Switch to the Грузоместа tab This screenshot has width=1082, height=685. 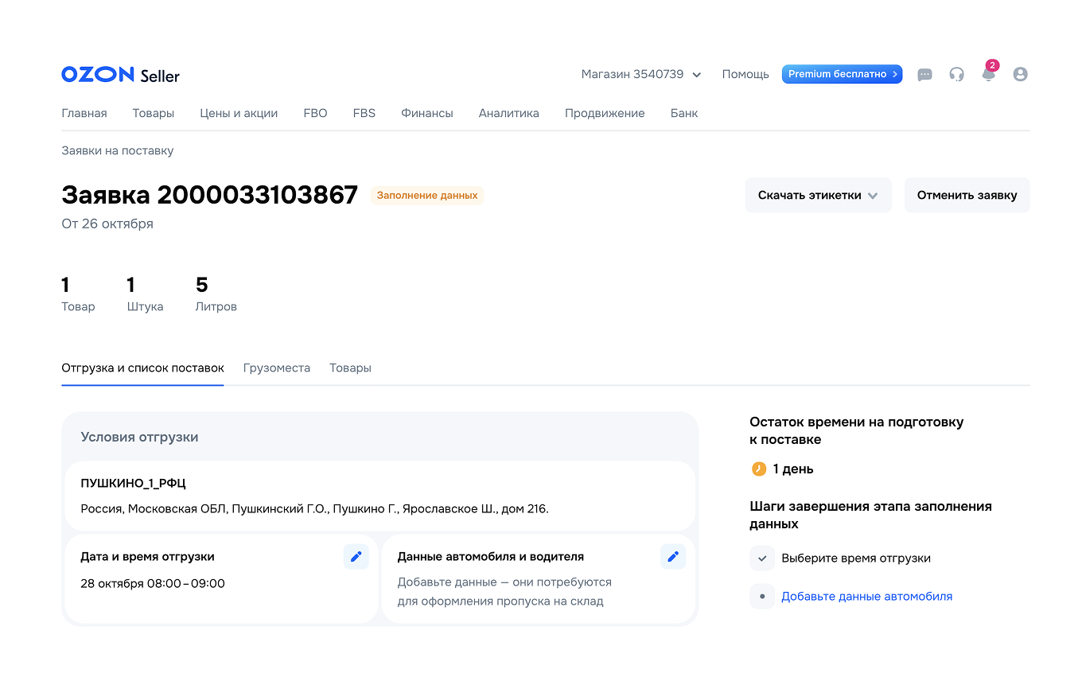(x=277, y=368)
